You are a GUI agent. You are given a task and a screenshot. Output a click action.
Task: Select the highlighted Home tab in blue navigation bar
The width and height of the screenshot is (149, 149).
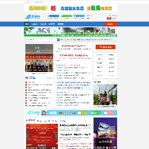point(27,24)
